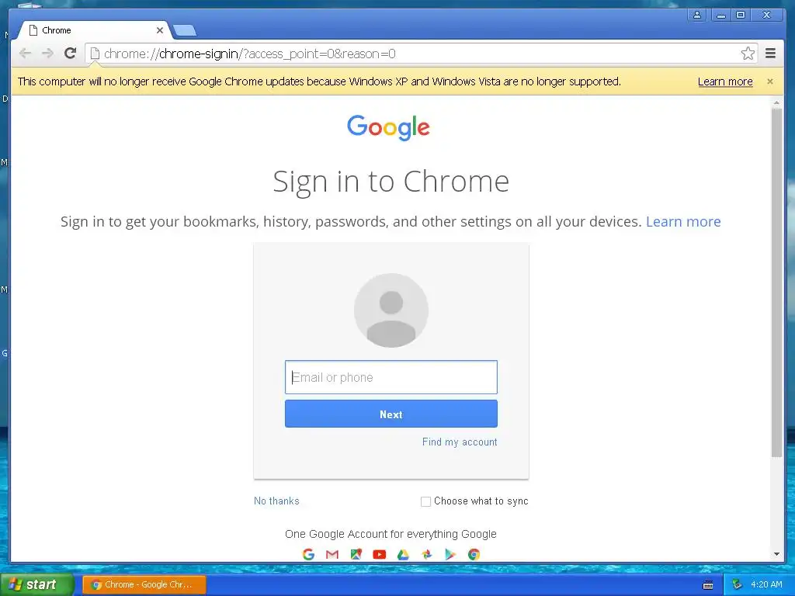Image resolution: width=795 pixels, height=596 pixels.
Task: Open the Chrome hamburger menu
Action: coord(770,54)
